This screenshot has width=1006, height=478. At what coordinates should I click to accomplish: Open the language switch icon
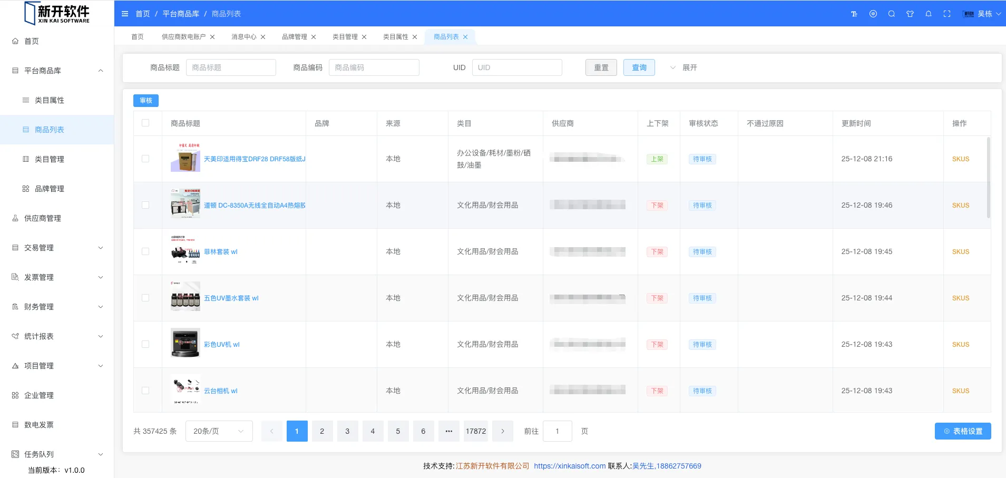point(873,14)
